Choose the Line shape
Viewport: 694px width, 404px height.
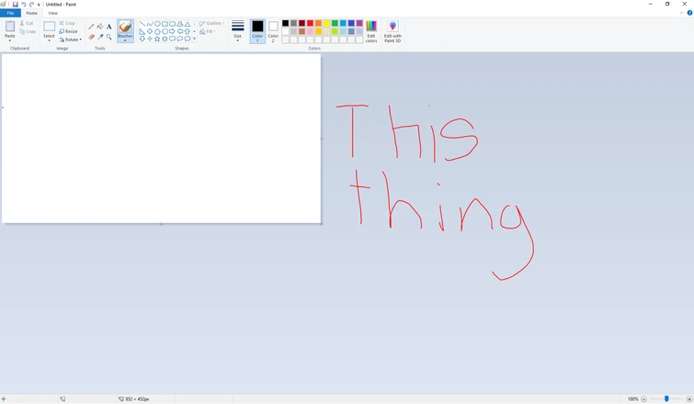[x=142, y=24]
